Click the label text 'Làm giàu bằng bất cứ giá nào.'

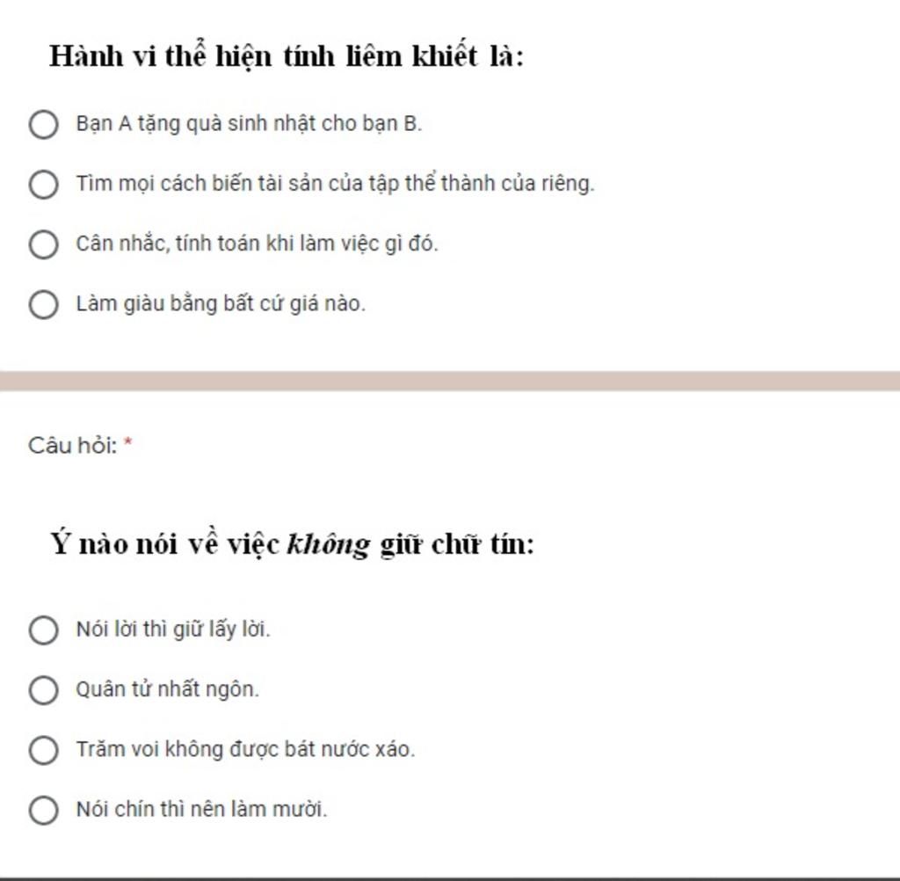(x=221, y=304)
